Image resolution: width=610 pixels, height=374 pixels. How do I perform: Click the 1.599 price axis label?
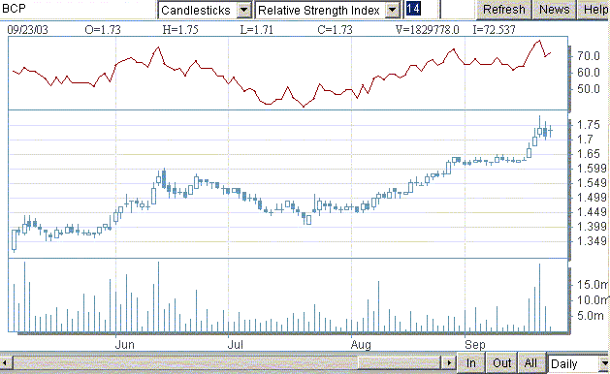(x=592, y=169)
